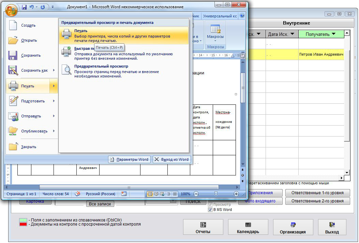Click the Все записи button

point(100,204)
